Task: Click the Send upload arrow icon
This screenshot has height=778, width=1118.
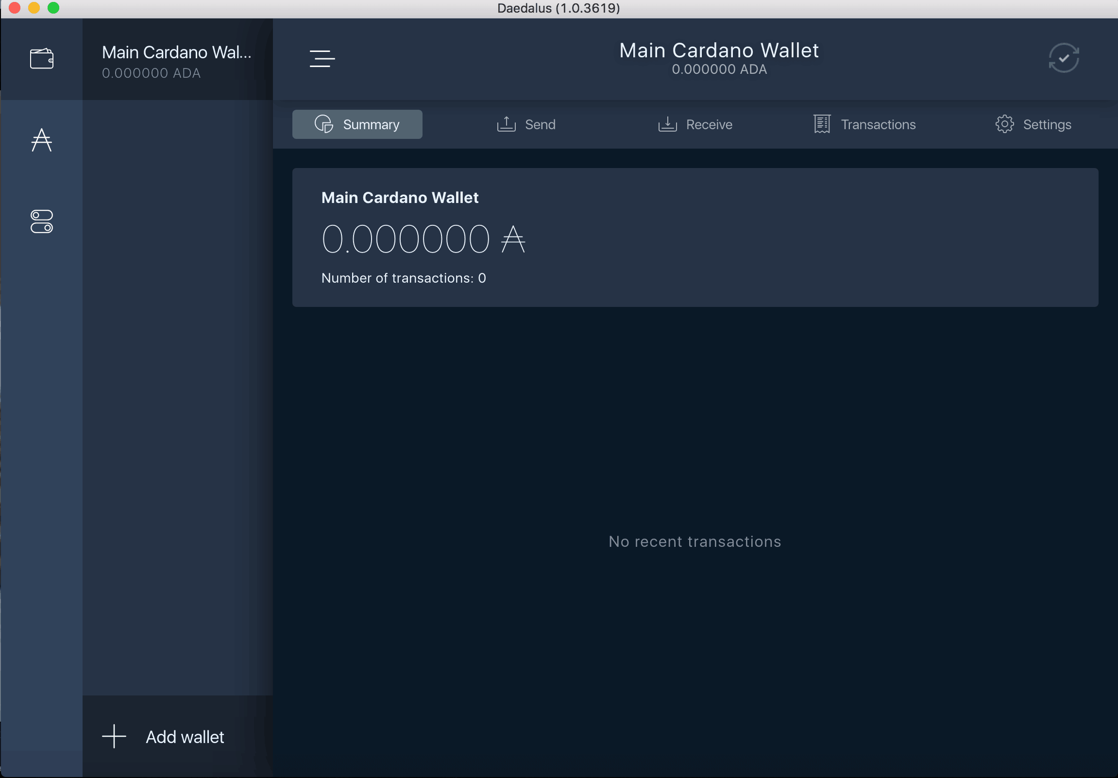Action: click(x=507, y=125)
